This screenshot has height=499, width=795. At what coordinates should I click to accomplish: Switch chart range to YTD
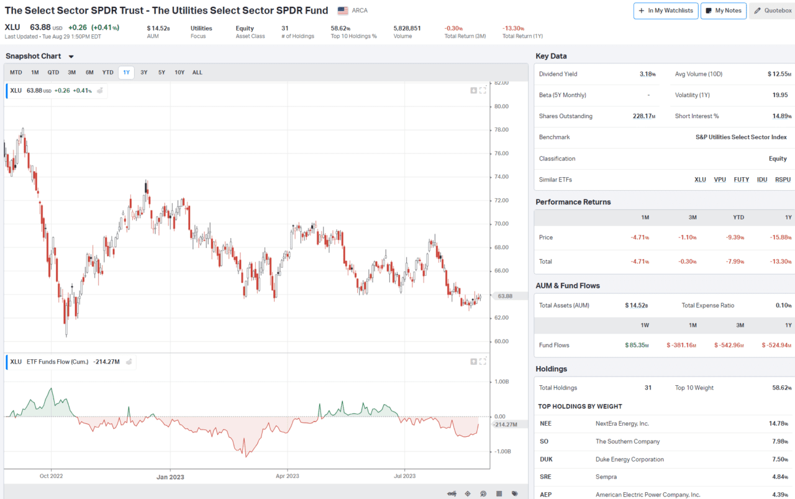click(107, 73)
